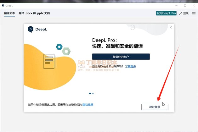The image size is (198, 132).
Task: Click the document illustration in dialog
Action: pyautogui.click(x=50, y=61)
